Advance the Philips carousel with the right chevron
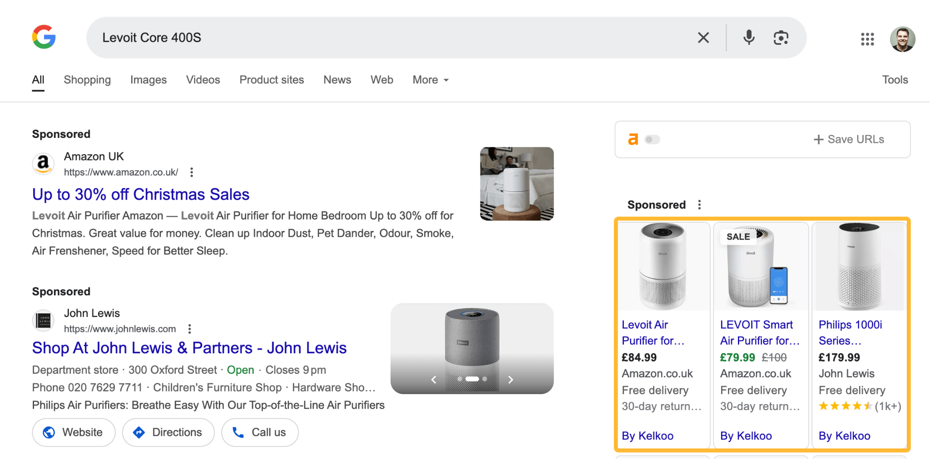930x459 pixels. coord(511,379)
